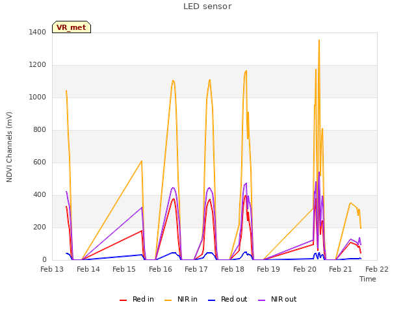Viewport: 416px width, 312px height.
Task: Click the Feb 17 axis label
Action: [196, 269]
